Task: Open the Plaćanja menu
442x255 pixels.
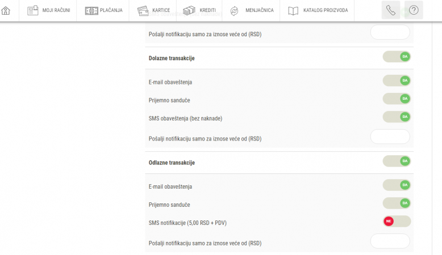Action: [x=111, y=10]
